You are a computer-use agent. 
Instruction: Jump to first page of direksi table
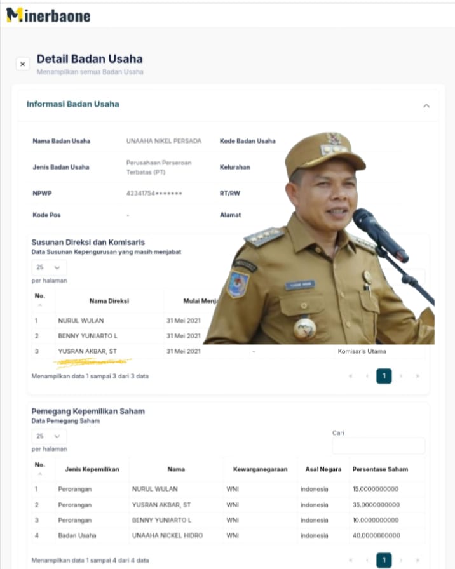point(350,377)
